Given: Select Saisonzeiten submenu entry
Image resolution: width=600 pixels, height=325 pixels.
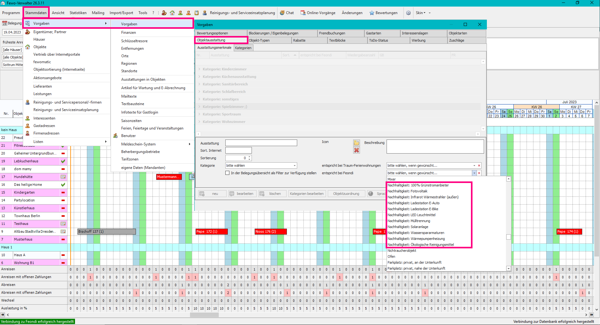Looking at the screenshot, I should (x=131, y=121).
